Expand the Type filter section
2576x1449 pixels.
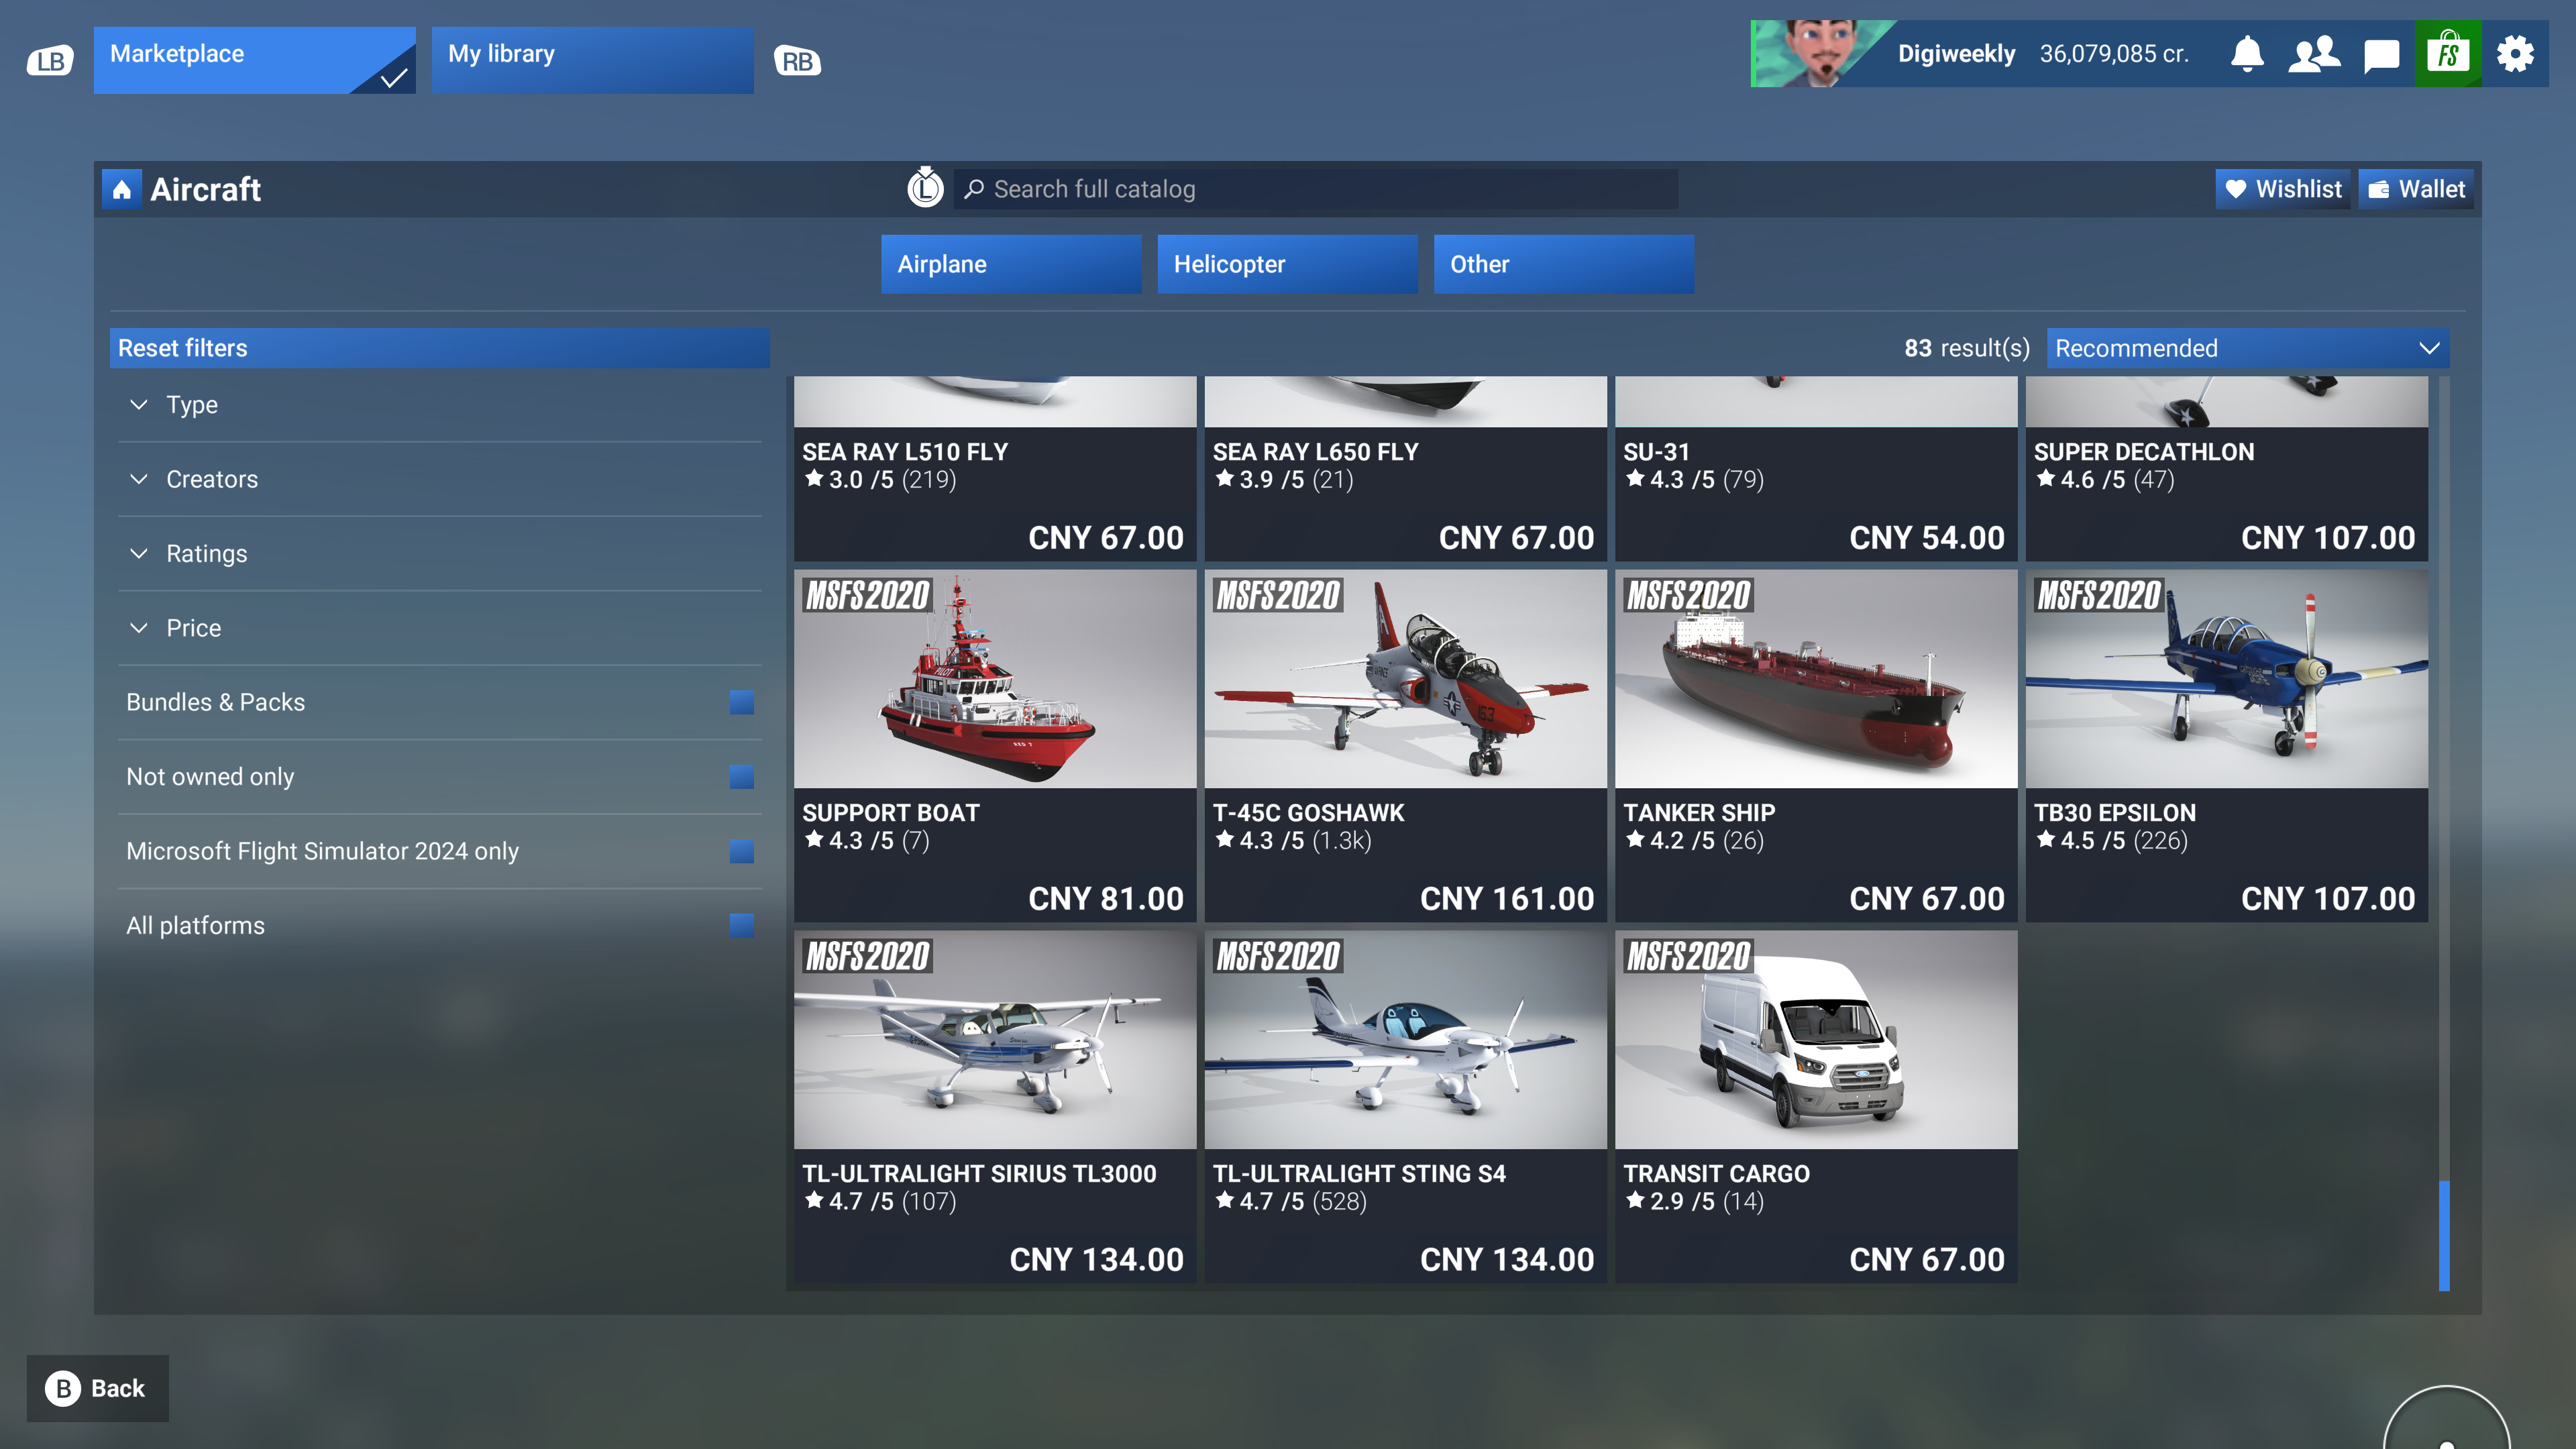440,405
